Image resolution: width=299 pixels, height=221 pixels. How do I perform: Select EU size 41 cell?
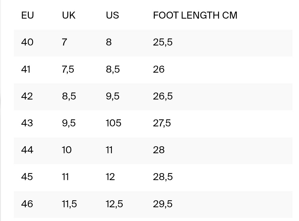point(26,69)
